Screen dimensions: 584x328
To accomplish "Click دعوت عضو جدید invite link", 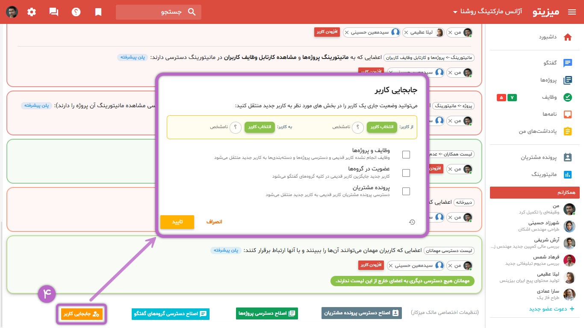I will coord(552,309).
